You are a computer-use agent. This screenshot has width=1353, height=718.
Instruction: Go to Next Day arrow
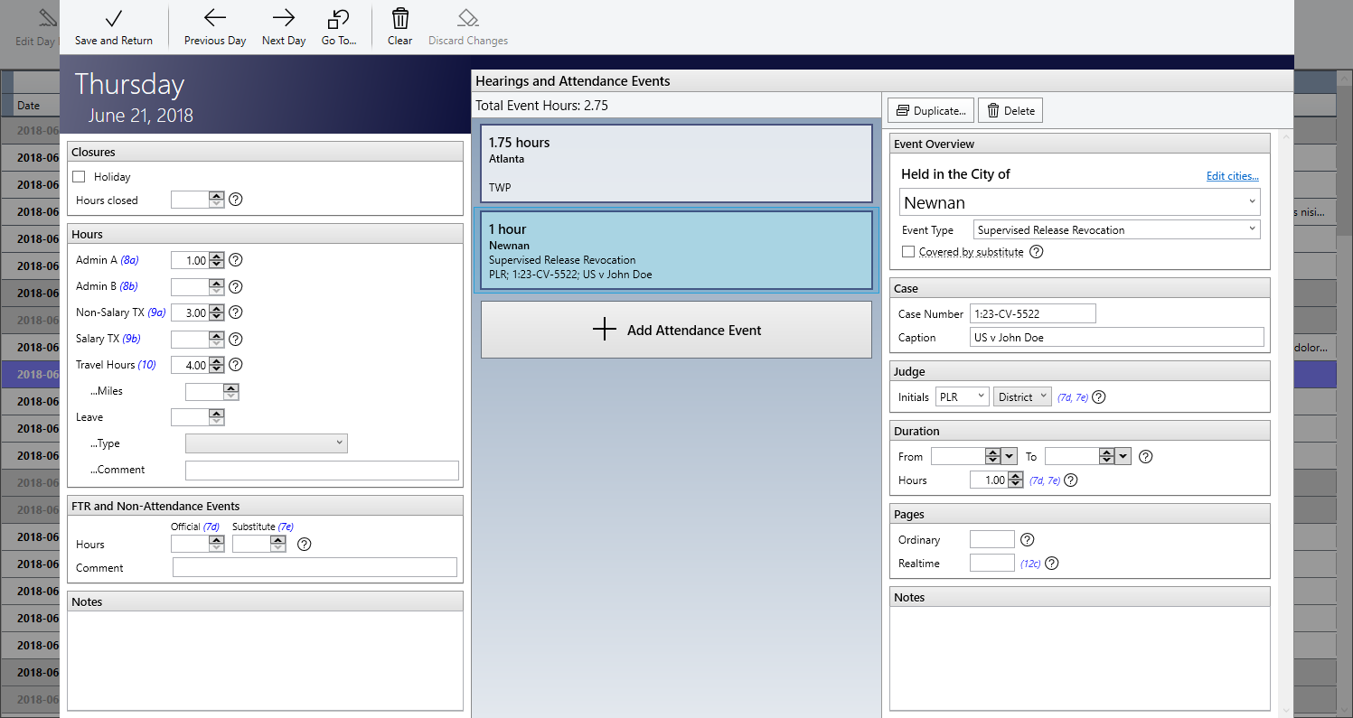click(x=284, y=19)
